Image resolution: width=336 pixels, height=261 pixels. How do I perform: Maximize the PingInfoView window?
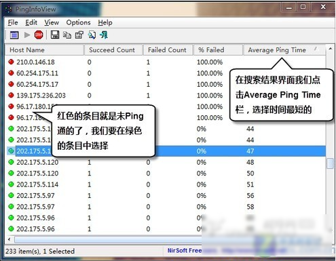click(x=303, y=7)
